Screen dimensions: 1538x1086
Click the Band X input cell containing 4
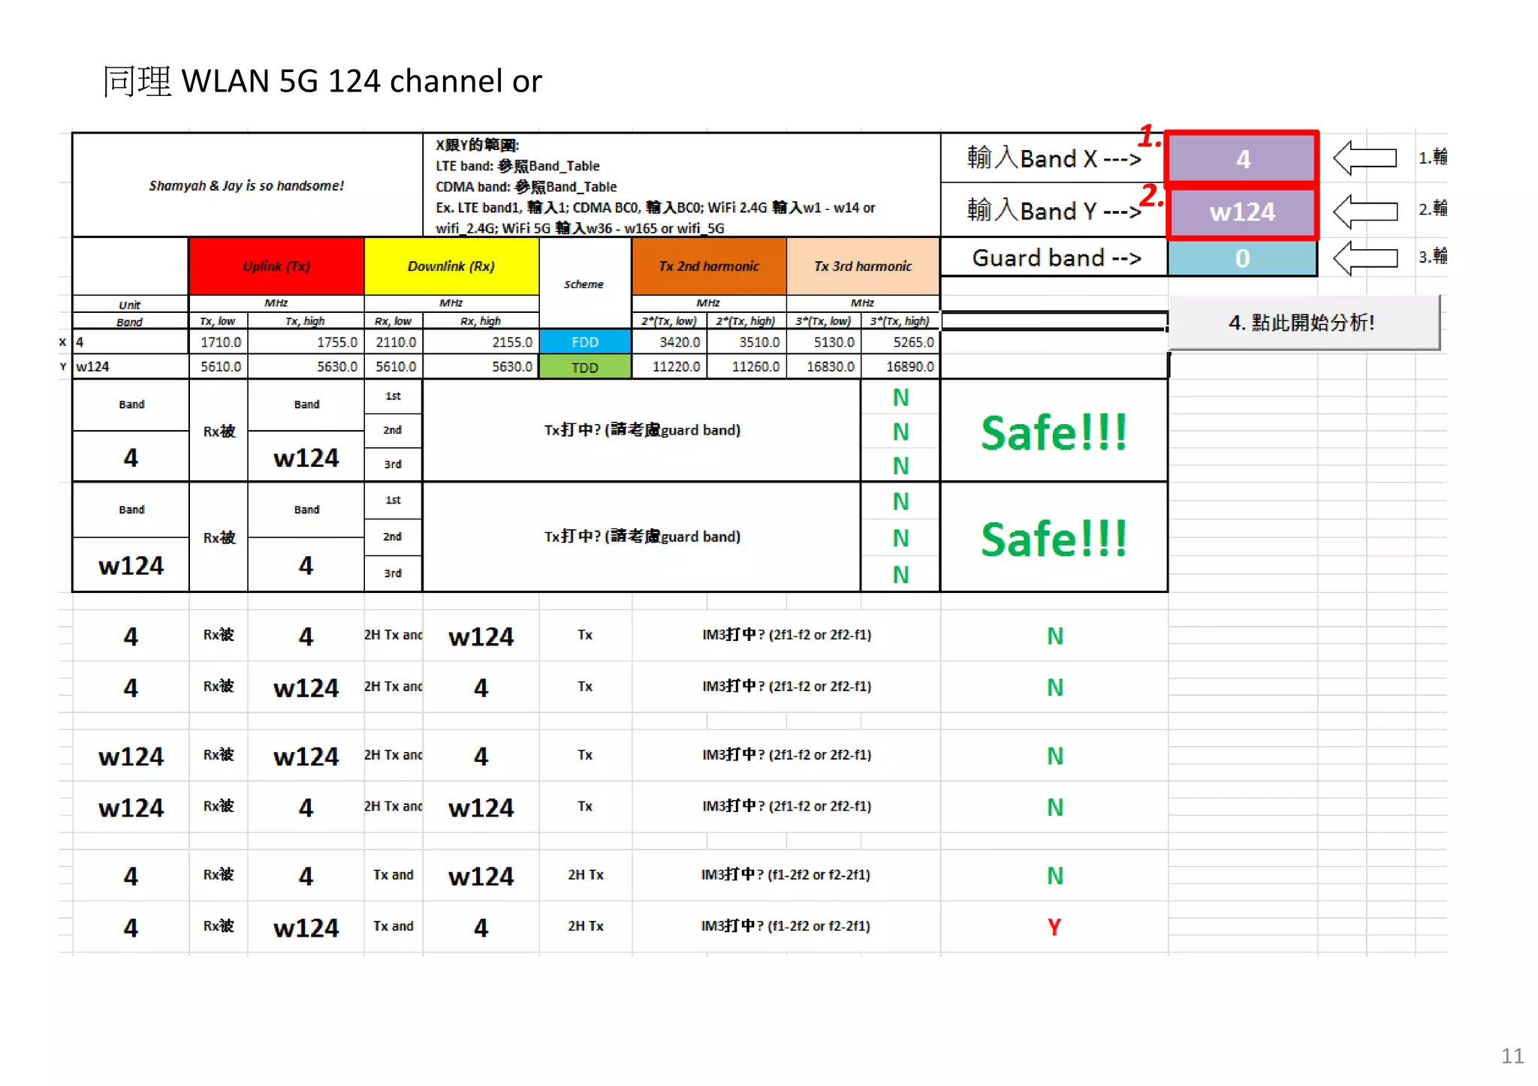(x=1242, y=158)
